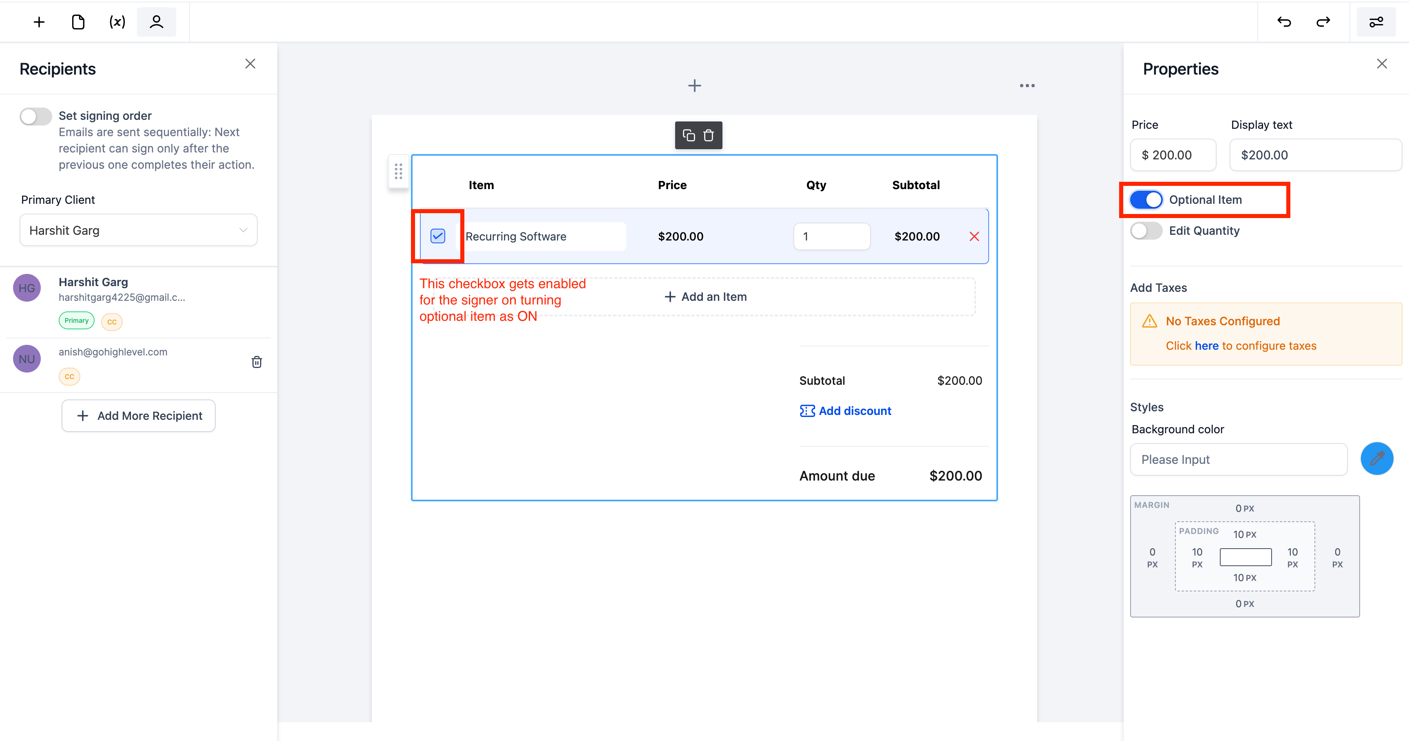This screenshot has height=741, width=1409.
Task: Click Add More Recipient button
Action: (x=138, y=416)
